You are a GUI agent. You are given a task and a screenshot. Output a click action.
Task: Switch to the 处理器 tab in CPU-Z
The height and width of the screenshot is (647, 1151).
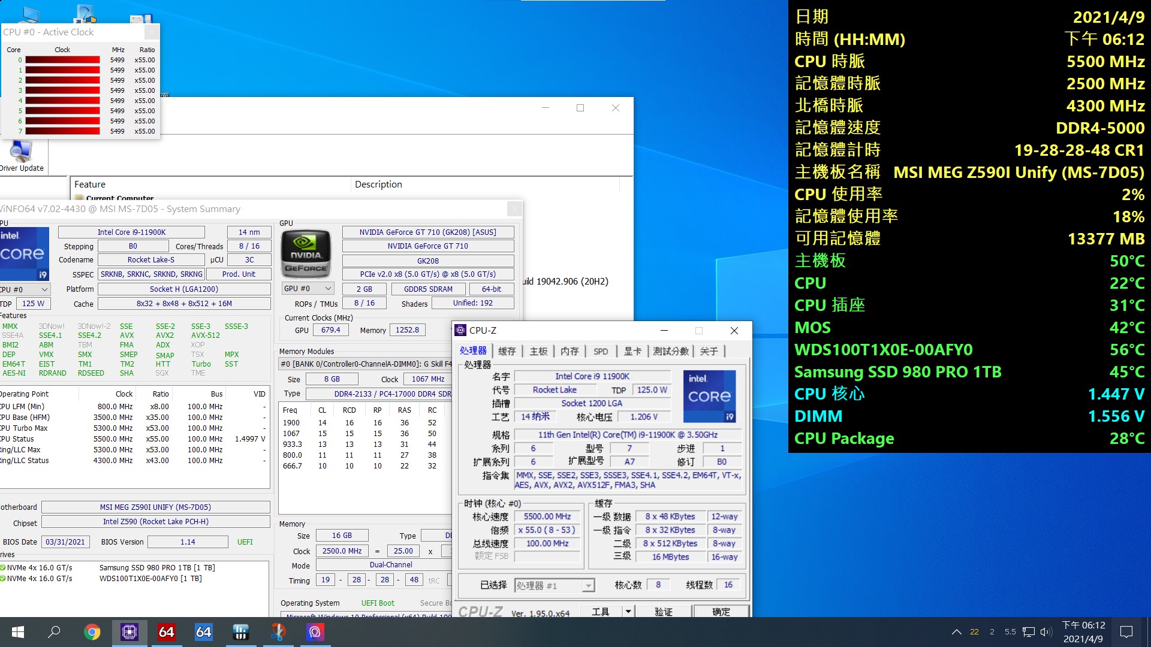click(473, 350)
